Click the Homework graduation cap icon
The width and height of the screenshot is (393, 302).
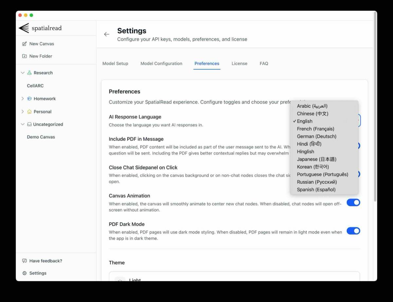click(x=29, y=99)
